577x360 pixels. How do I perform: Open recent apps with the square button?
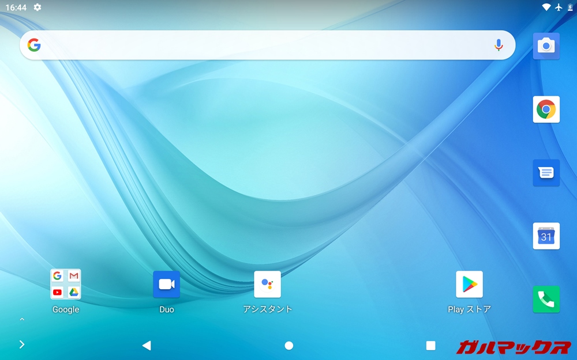pos(430,345)
